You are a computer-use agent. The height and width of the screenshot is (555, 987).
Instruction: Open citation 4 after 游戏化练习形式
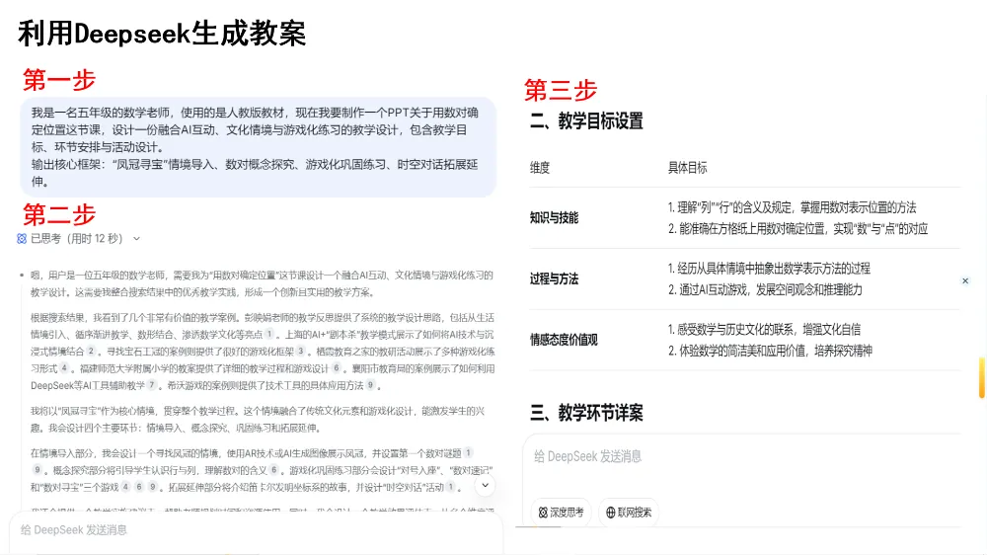coord(64,368)
